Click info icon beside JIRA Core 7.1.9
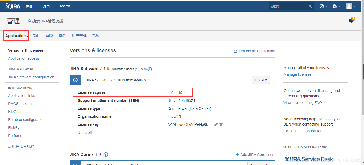The height and width of the screenshot is (165, 364). tap(106, 155)
